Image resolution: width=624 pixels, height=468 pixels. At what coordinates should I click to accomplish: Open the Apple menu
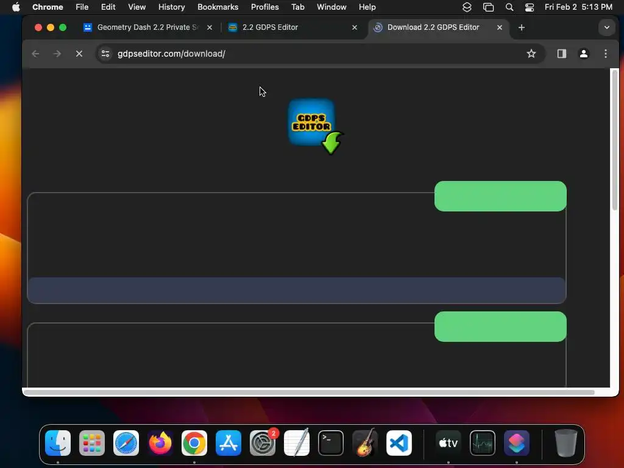pos(16,7)
